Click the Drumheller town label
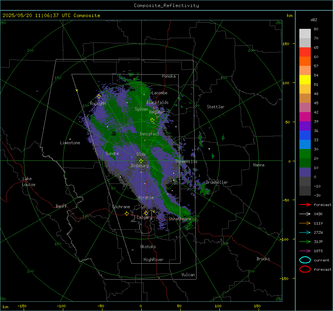 (217, 182)
